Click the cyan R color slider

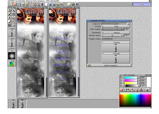[131, 78]
